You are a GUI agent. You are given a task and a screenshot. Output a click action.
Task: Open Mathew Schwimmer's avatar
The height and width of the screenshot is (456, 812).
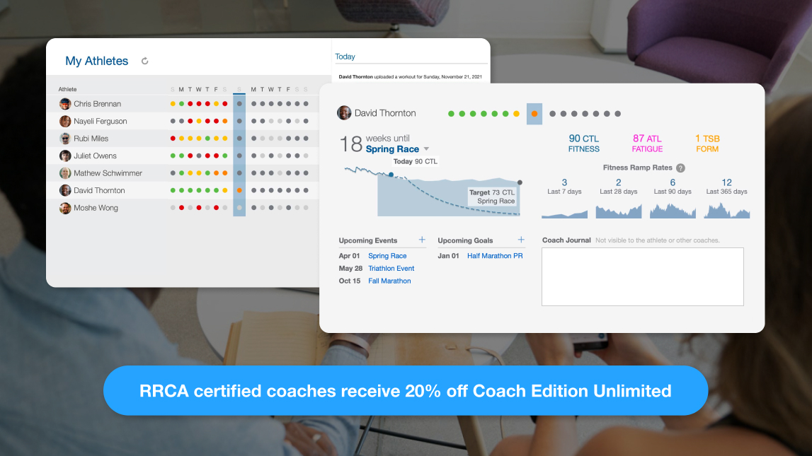tap(65, 173)
